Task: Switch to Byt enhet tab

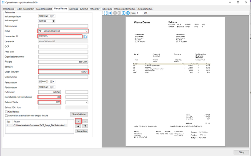Action: tap(84, 9)
